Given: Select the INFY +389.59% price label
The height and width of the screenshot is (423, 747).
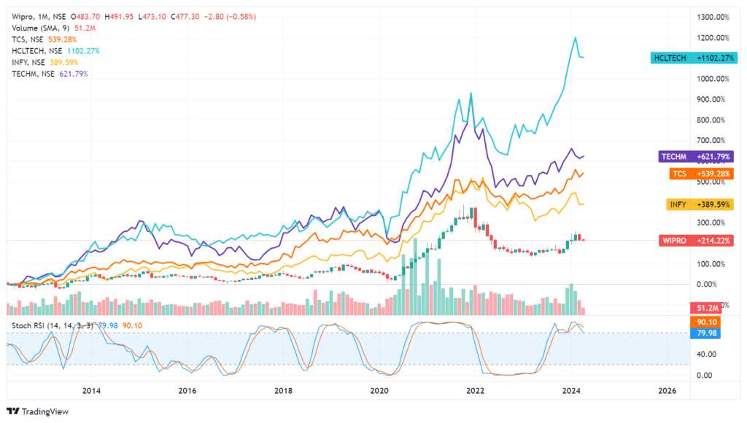Looking at the screenshot, I should (x=700, y=205).
